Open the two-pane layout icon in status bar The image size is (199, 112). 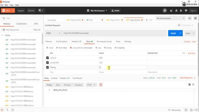point(186,110)
